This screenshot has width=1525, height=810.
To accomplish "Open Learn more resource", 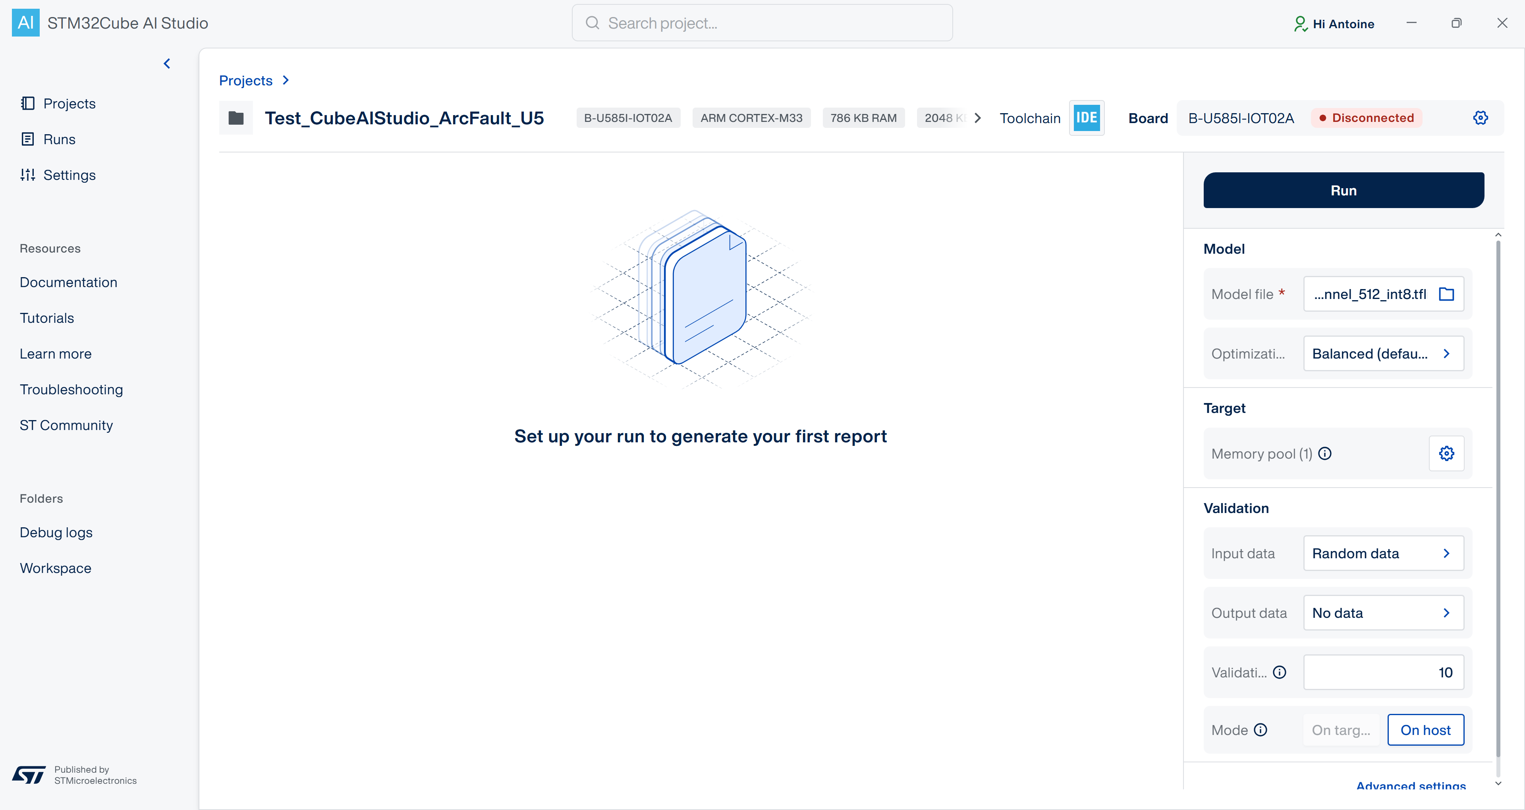I will coord(56,353).
